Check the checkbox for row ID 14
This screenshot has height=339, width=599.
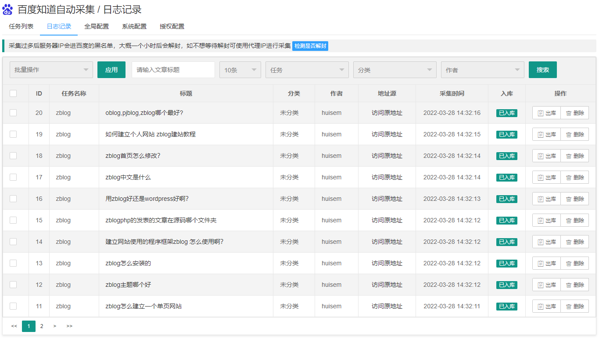coord(13,242)
